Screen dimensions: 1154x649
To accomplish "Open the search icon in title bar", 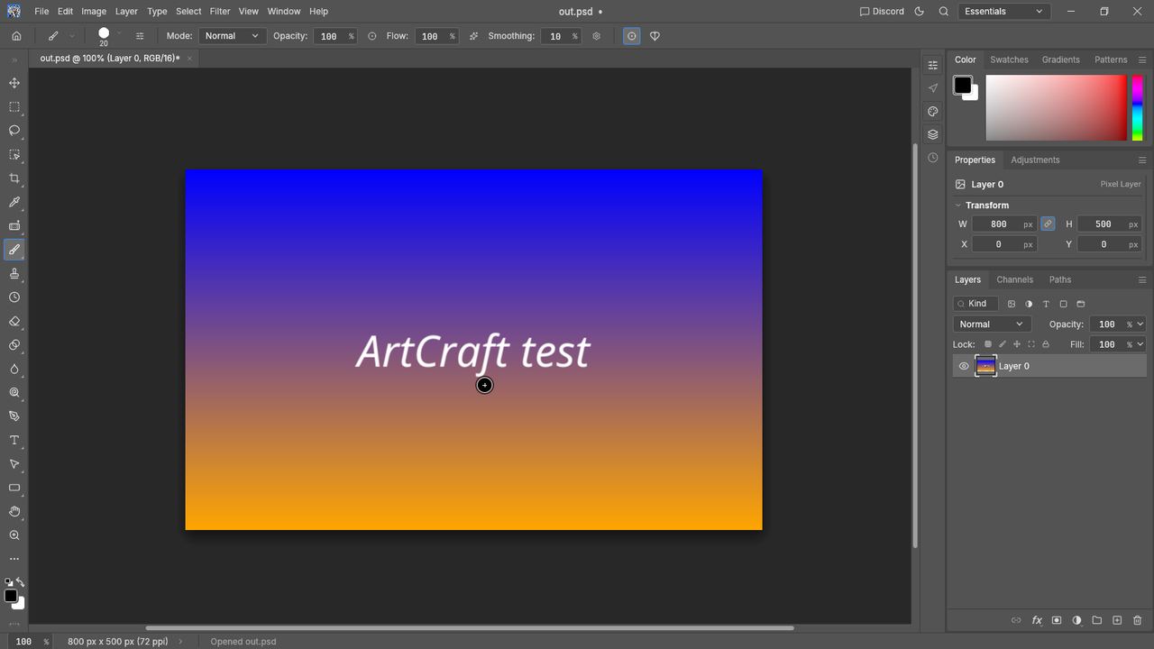I will coord(944,12).
